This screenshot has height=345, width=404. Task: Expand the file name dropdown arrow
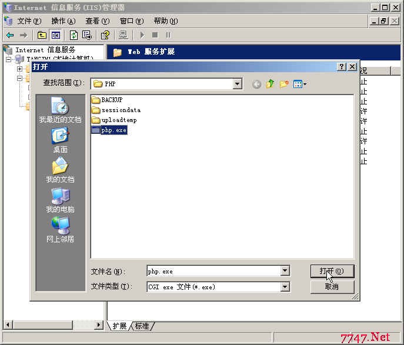pyautogui.click(x=285, y=270)
